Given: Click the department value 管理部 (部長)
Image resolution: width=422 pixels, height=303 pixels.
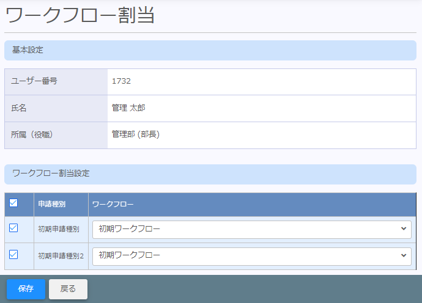Looking at the screenshot, I should (135, 134).
